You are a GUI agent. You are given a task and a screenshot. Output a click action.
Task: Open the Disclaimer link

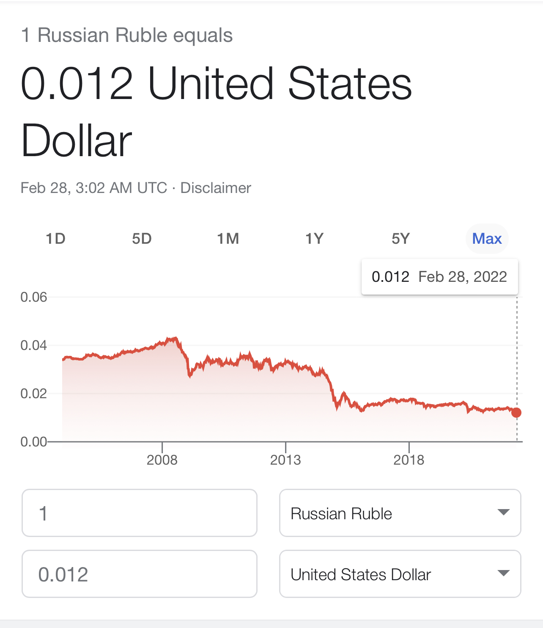pyautogui.click(x=216, y=188)
